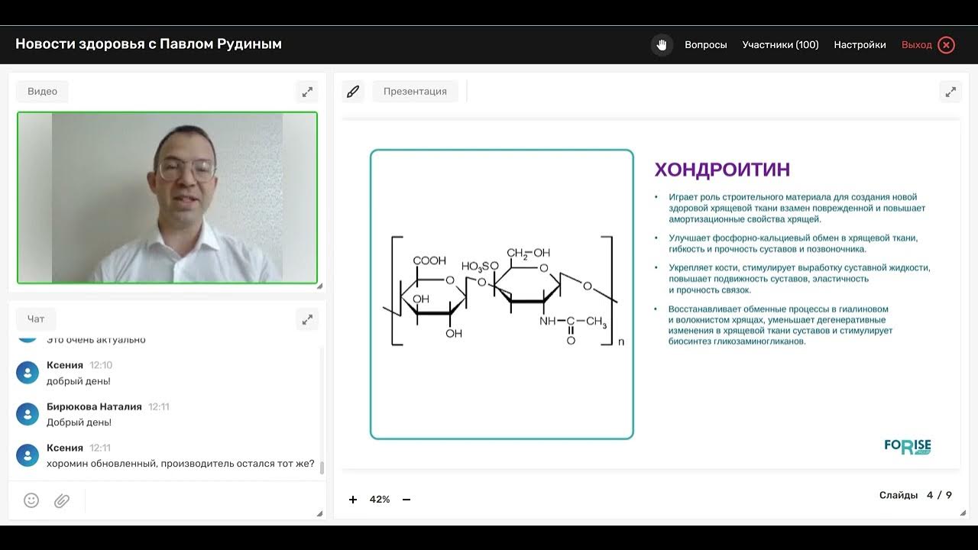Click the bullet starting 'Укрепляет кости'
Image resolution: width=978 pixels, height=550 pixels.
799,279
